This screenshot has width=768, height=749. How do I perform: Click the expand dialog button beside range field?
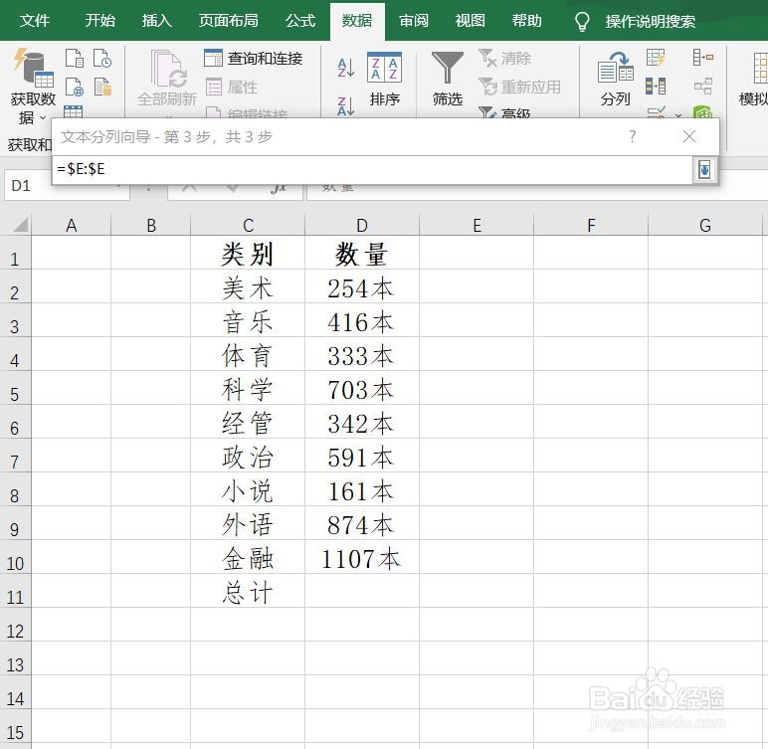pos(704,170)
